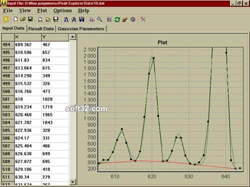
Task: Select the Y column header
Action: (x=55, y=37)
